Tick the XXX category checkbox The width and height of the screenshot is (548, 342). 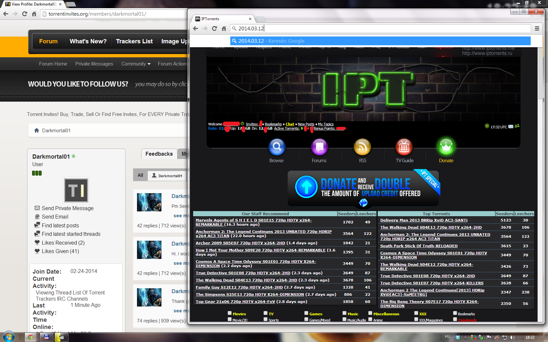(416, 313)
